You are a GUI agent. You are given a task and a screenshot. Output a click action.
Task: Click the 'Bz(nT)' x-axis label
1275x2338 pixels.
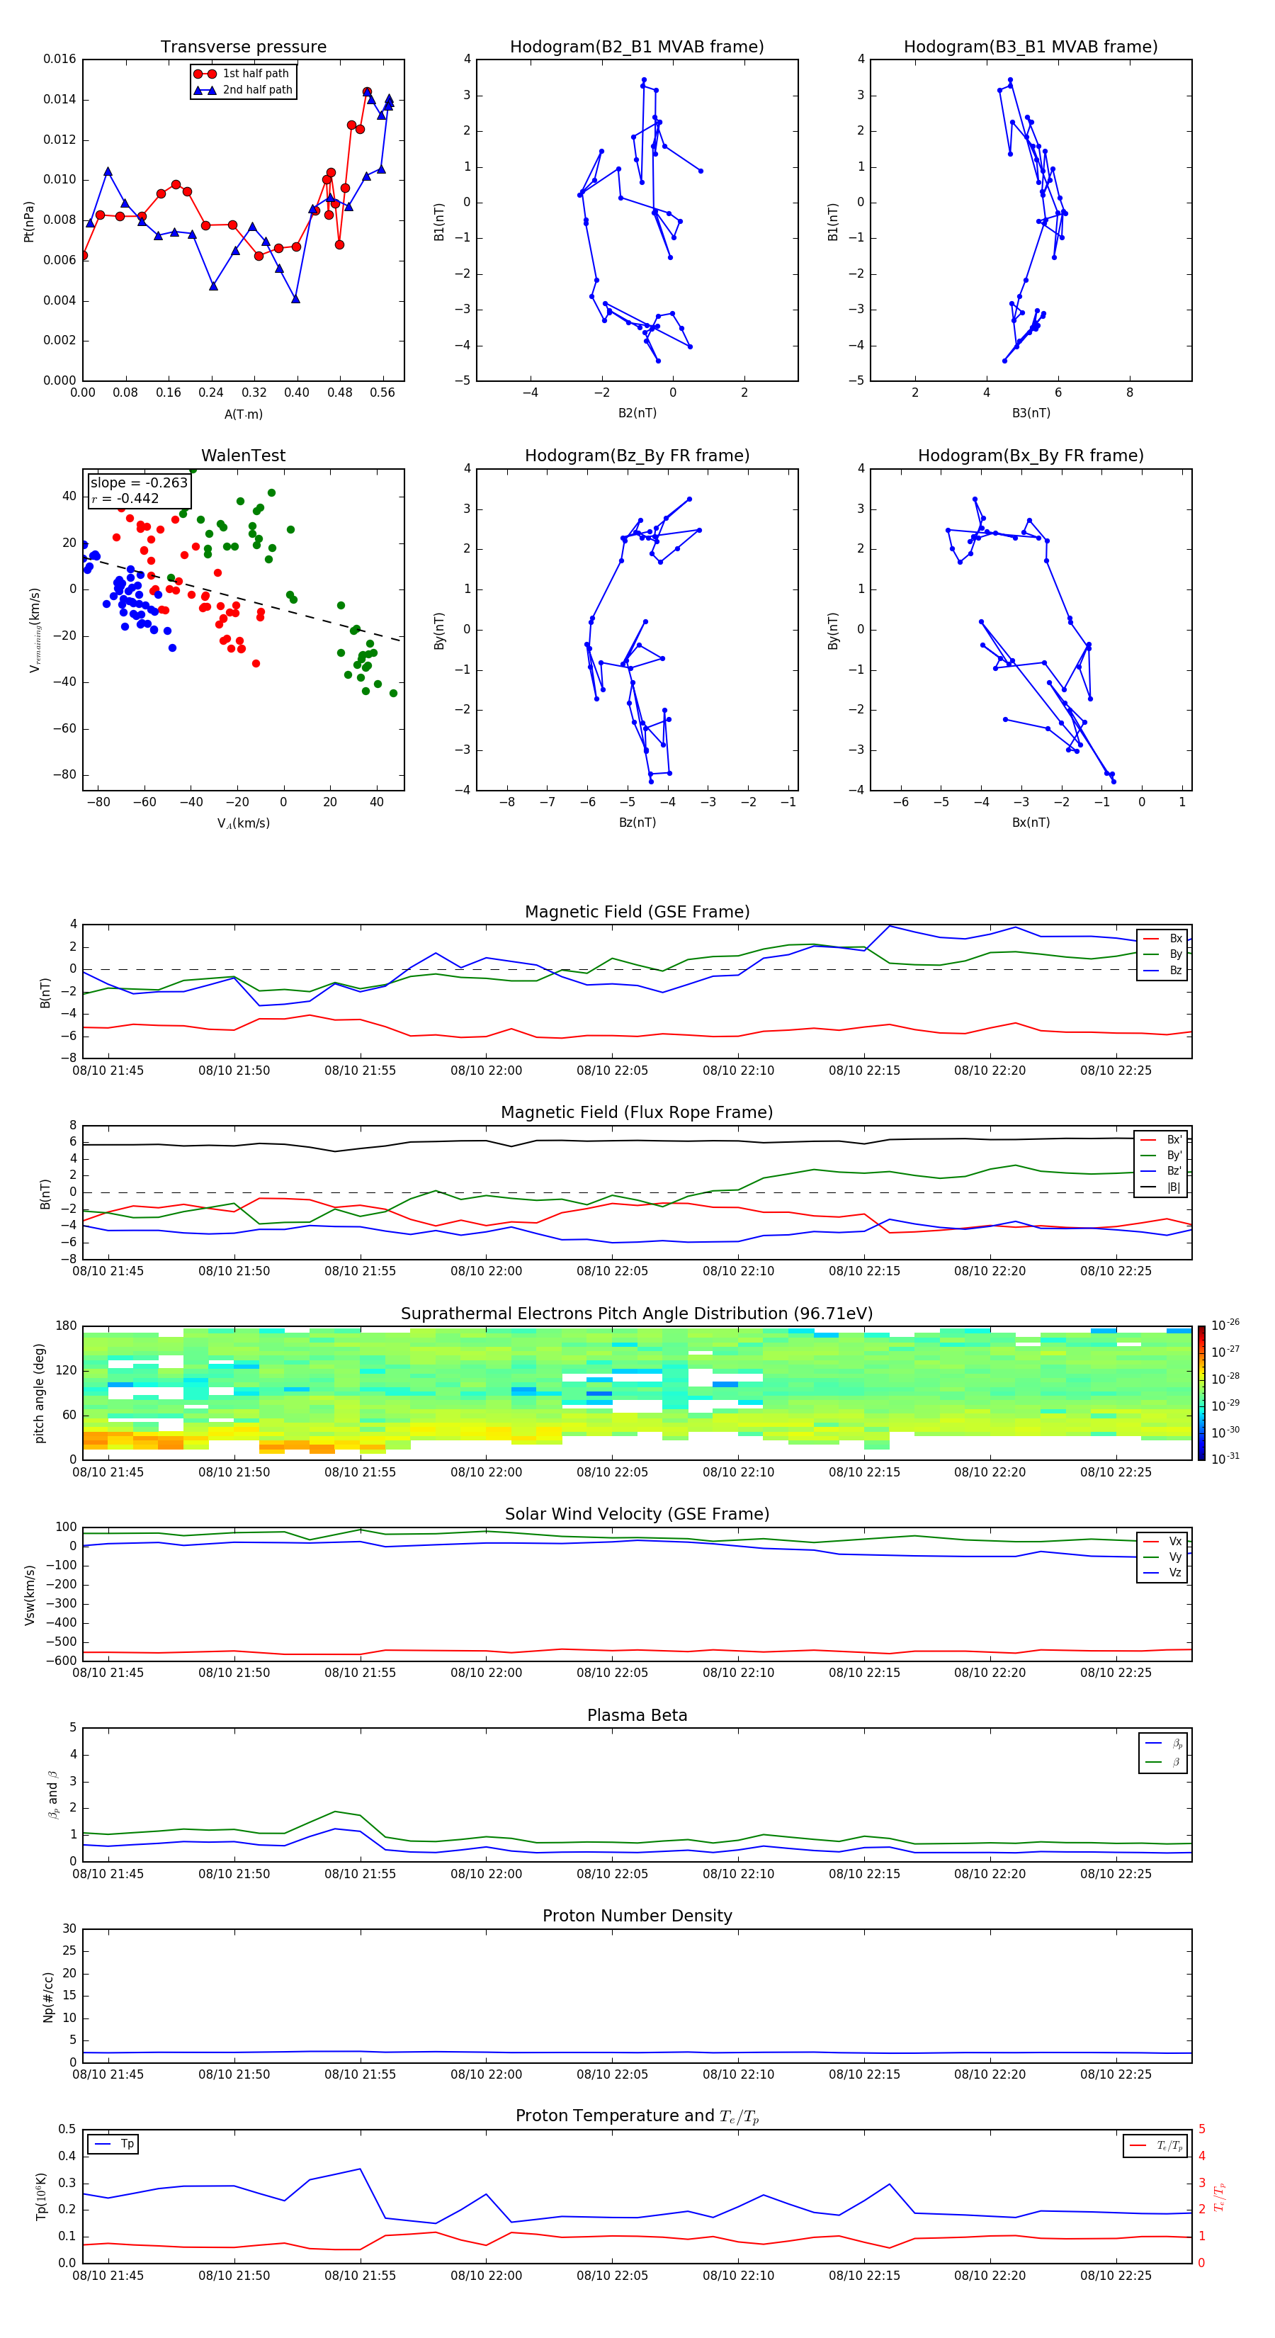[637, 823]
